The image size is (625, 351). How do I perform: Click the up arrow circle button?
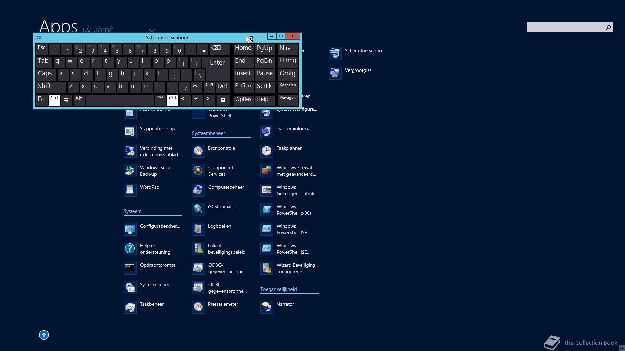click(44, 335)
